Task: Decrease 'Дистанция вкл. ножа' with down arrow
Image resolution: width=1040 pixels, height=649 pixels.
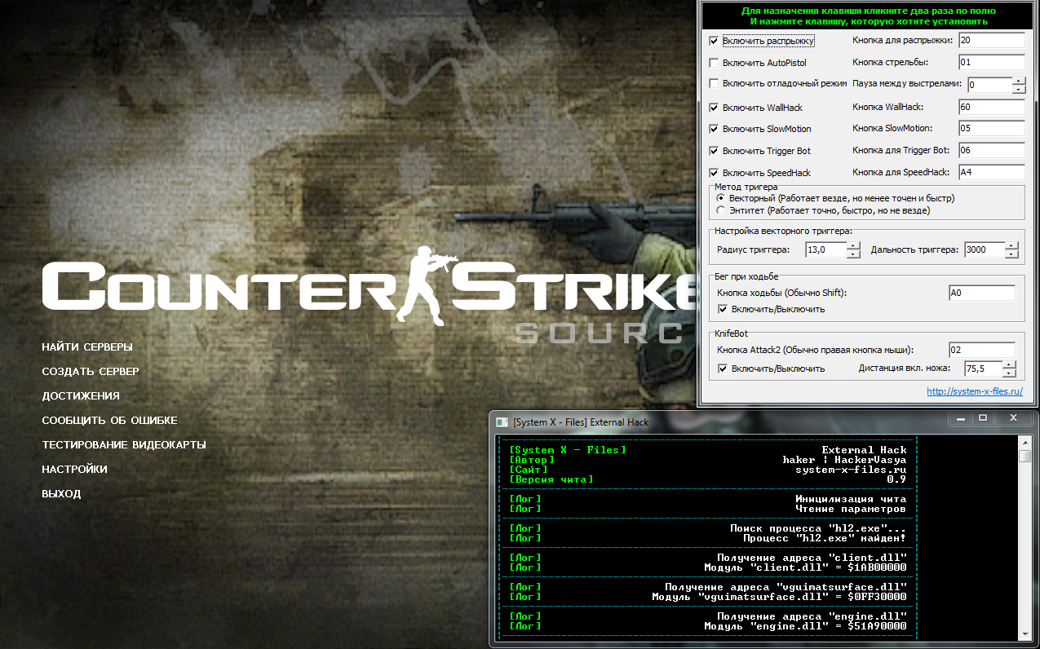Action: click(x=1010, y=373)
